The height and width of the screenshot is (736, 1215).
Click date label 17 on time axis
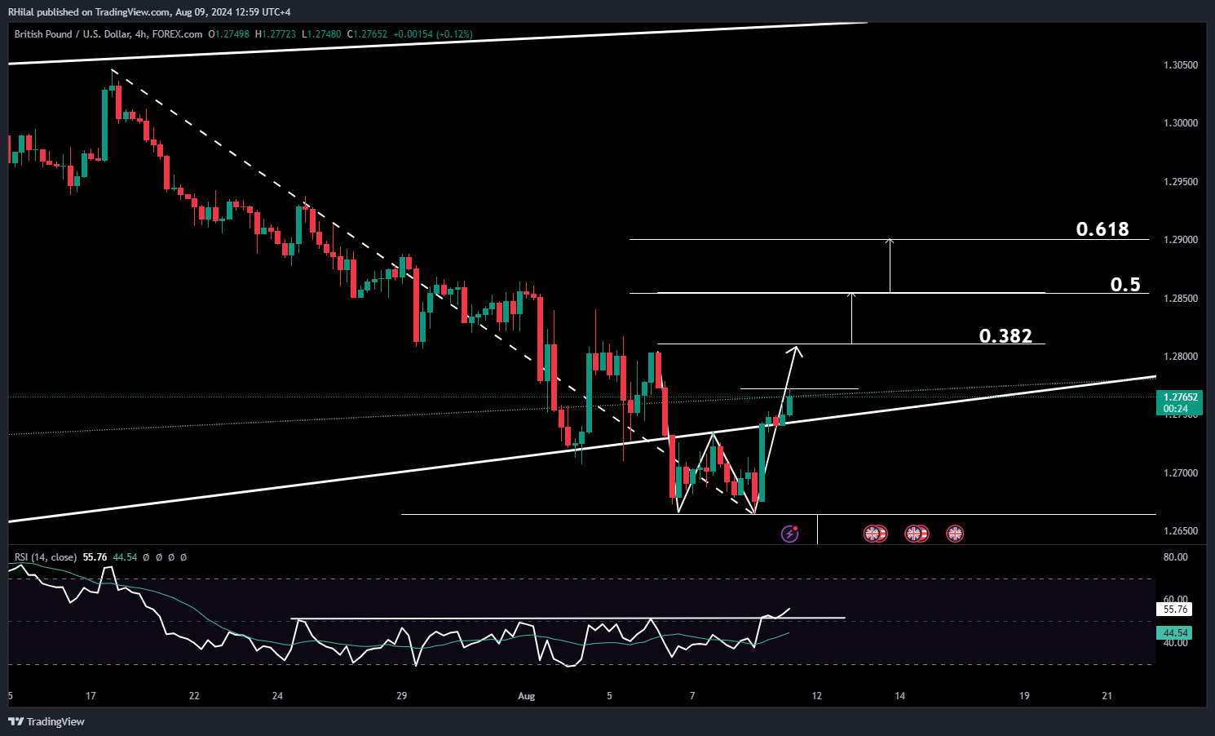pos(91,696)
